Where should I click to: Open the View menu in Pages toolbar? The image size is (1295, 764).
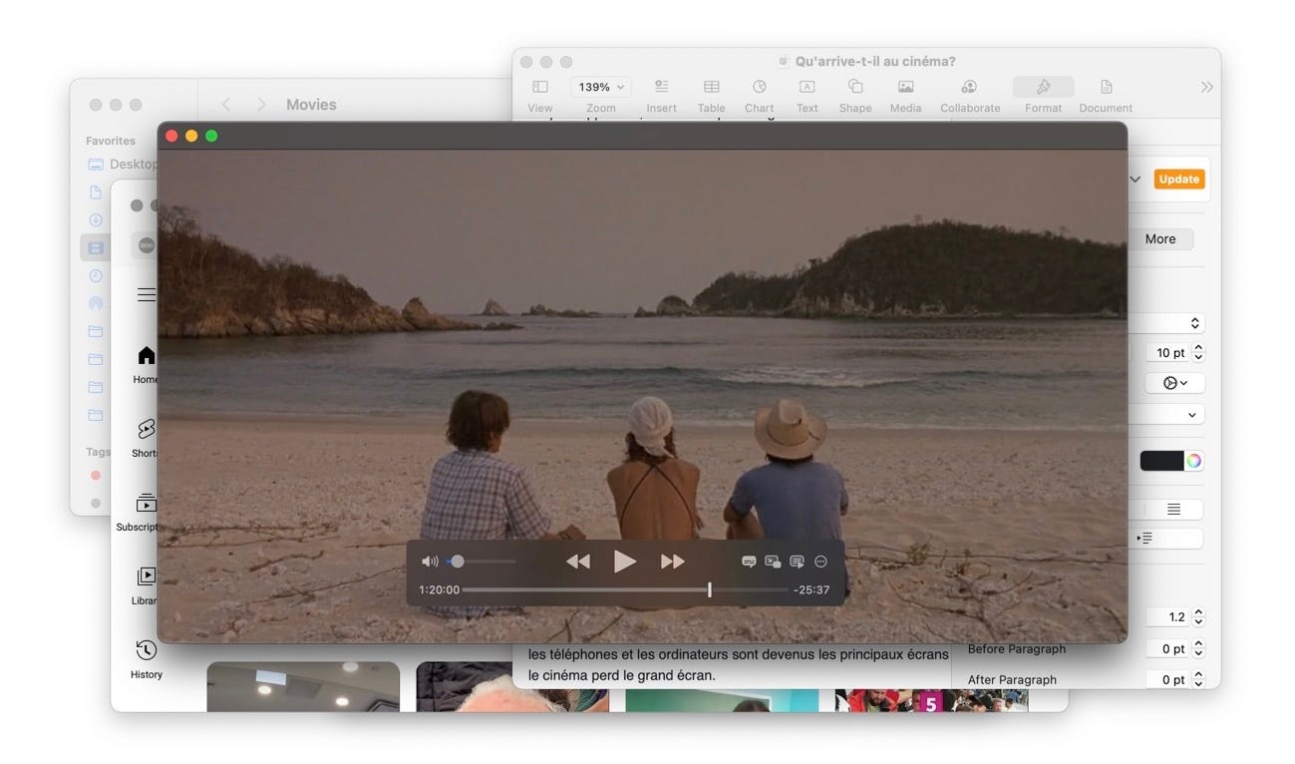(x=540, y=96)
